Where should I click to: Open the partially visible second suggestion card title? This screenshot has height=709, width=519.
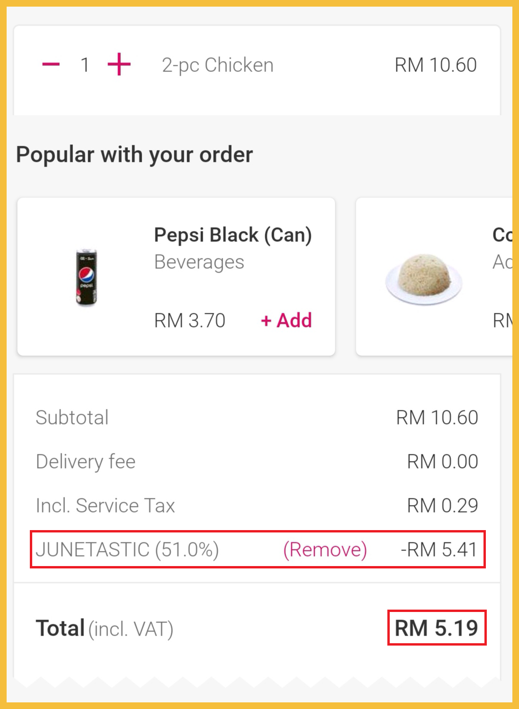point(502,235)
